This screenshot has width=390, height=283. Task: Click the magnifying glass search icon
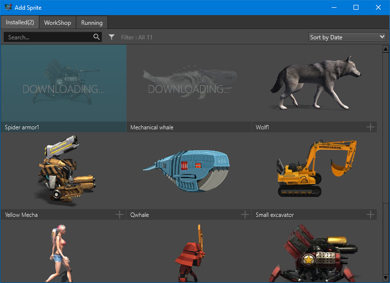tap(96, 37)
